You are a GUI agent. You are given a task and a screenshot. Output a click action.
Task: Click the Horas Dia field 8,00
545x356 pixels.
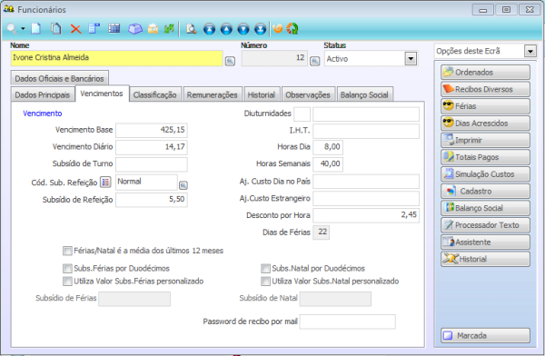(328, 147)
